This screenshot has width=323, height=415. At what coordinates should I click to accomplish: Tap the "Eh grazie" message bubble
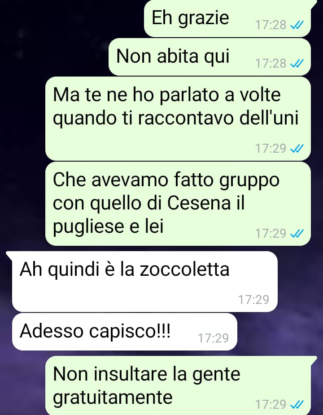pos(227,18)
